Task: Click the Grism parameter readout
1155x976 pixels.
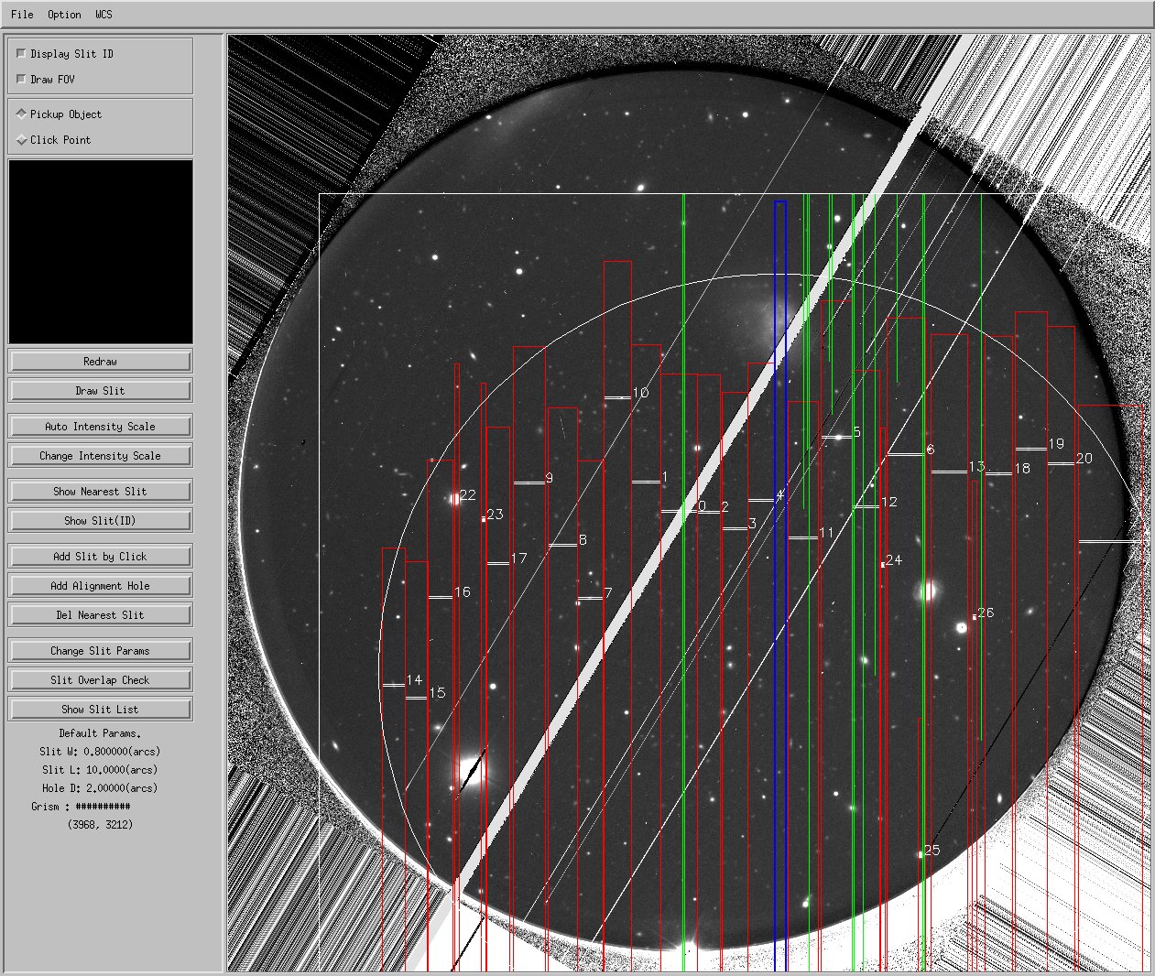Action: pos(81,807)
